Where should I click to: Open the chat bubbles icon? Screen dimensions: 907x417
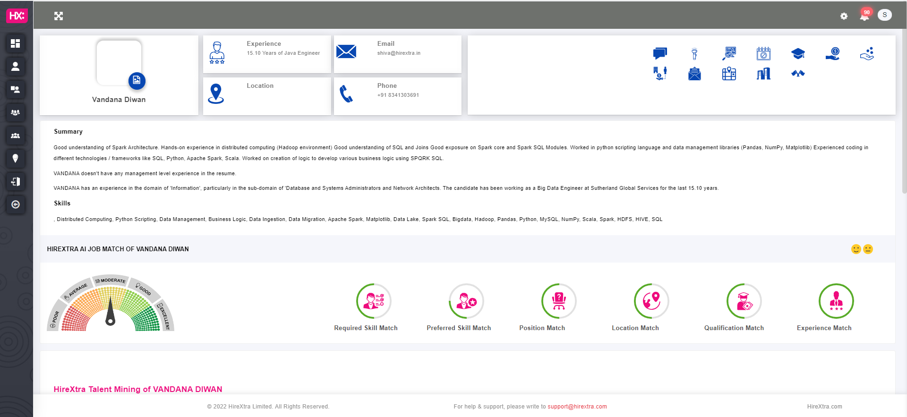point(660,53)
